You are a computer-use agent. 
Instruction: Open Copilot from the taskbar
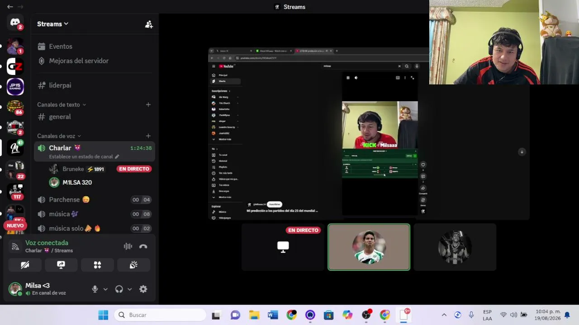(347, 315)
